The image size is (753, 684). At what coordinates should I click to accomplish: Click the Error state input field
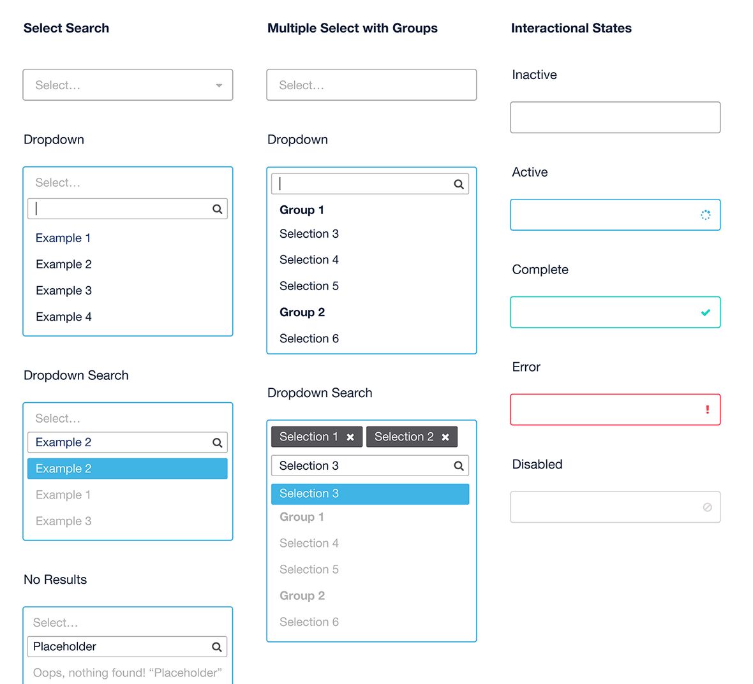point(606,410)
